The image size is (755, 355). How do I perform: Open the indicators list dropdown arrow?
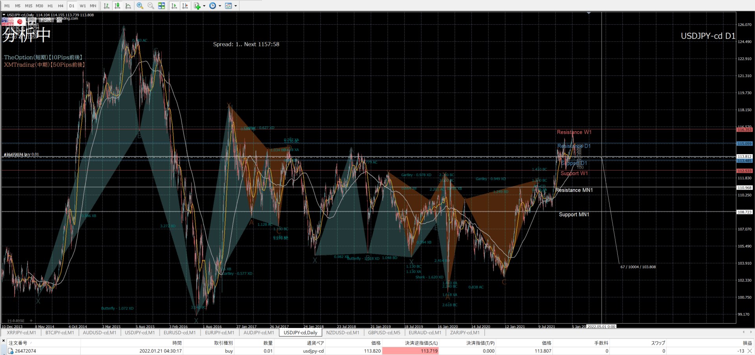[204, 6]
